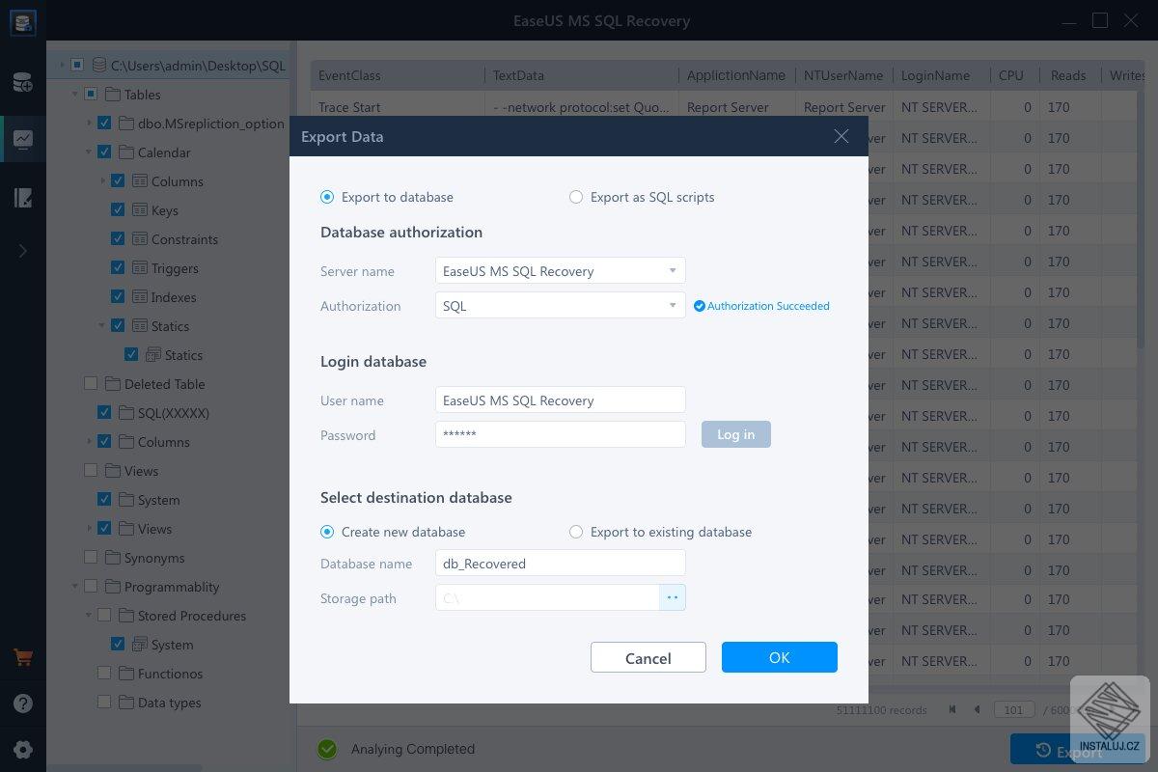
Task: Confirm export with the OK button
Action: [x=780, y=657]
